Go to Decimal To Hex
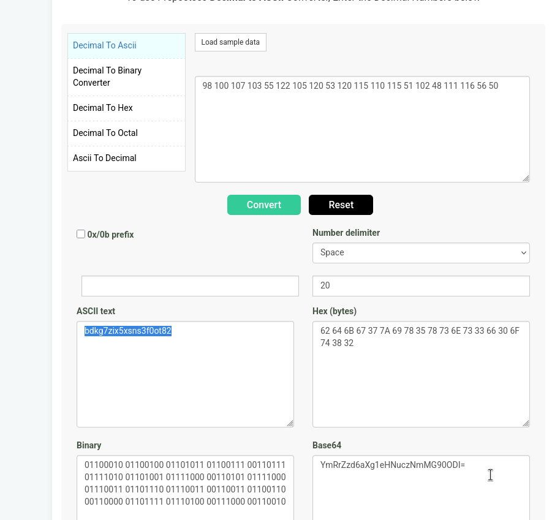552x520 pixels. (126, 108)
